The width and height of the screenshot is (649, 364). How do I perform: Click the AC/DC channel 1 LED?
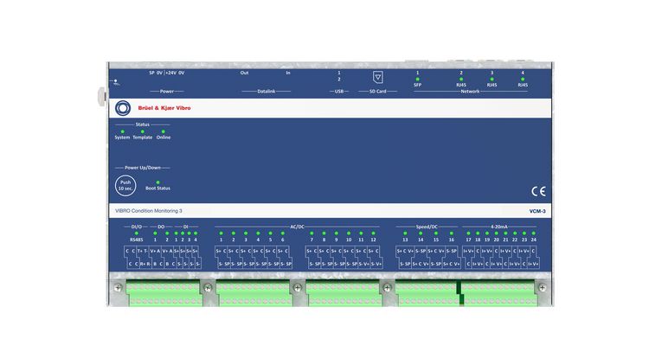pyautogui.click(x=221, y=233)
